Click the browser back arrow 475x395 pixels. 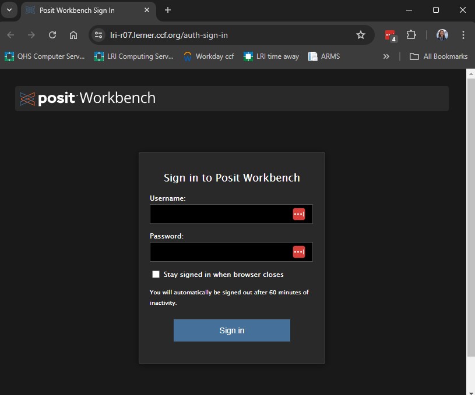click(10, 35)
